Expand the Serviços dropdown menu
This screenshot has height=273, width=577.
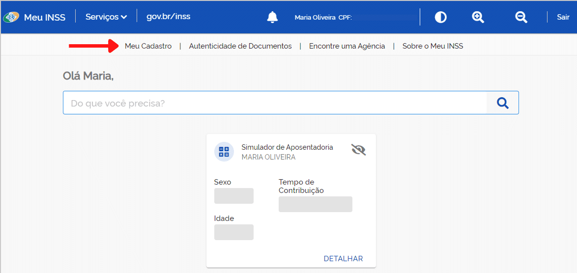[x=106, y=17]
